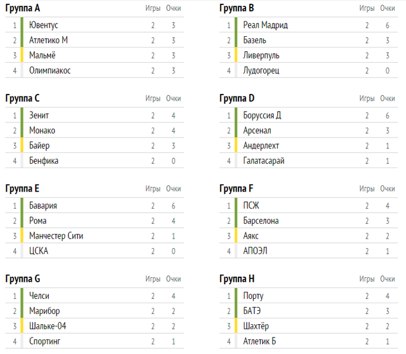Click the Группа F heading

click(x=237, y=188)
